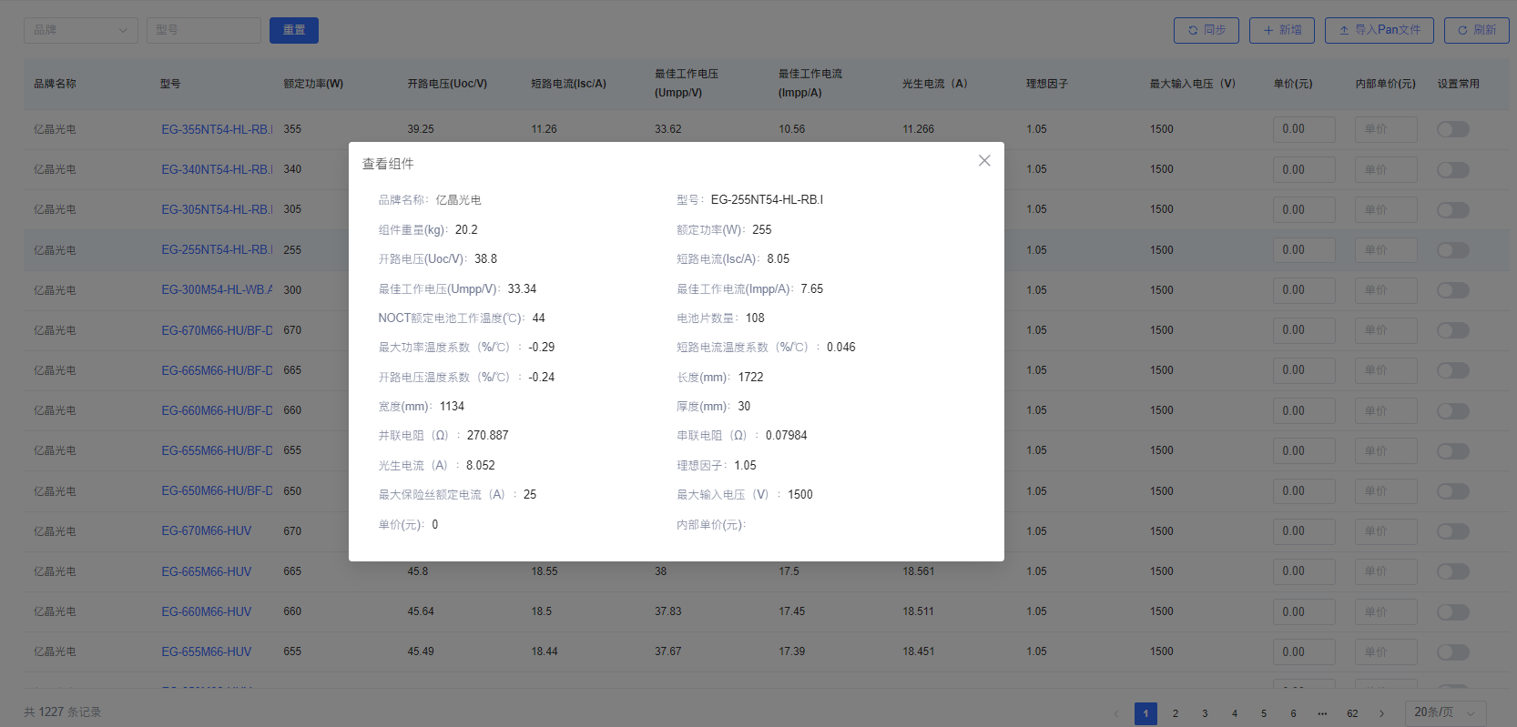Open model link EG-670M66-HUV
The image size is (1517, 727).
click(207, 530)
